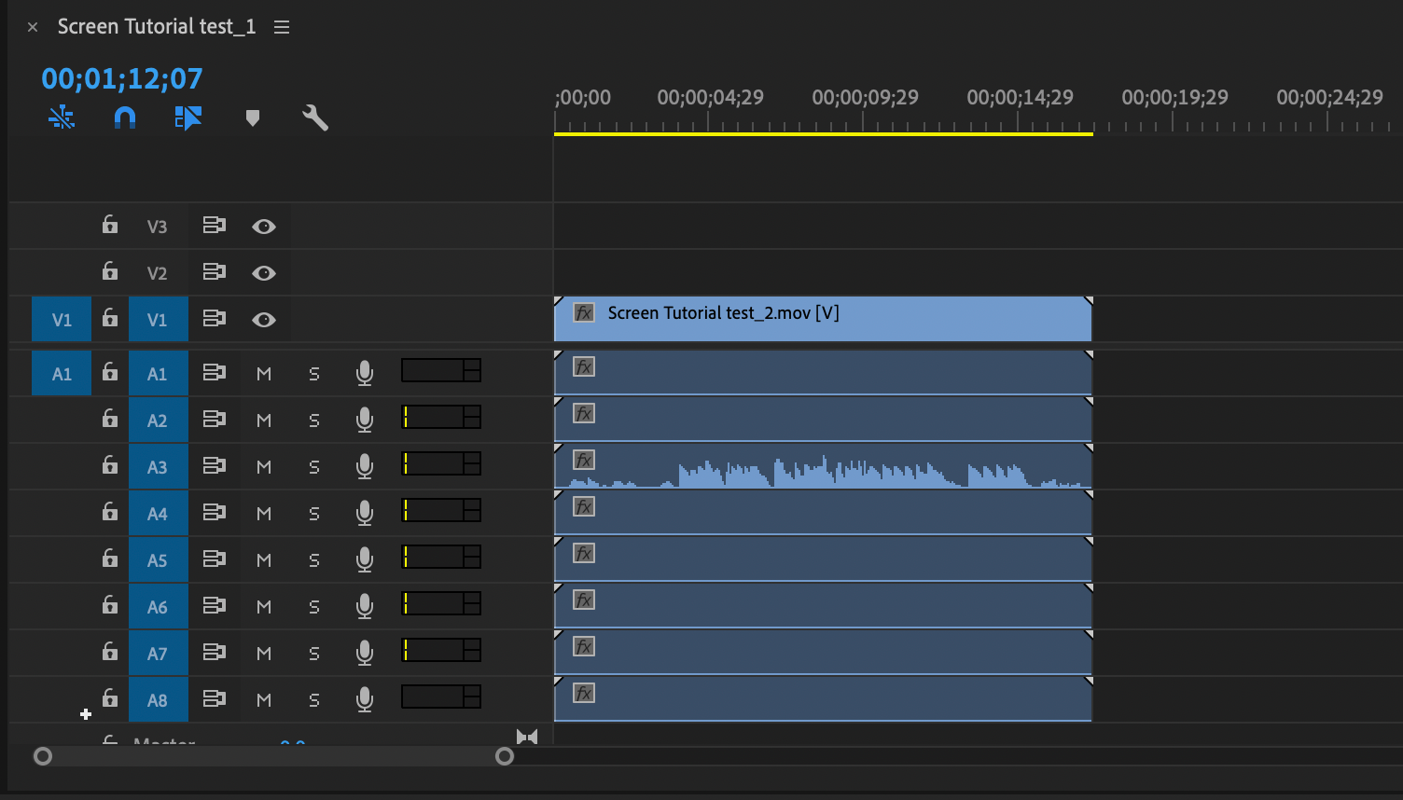Click the A1 source patching indicator
This screenshot has height=800, width=1403.
click(x=61, y=372)
